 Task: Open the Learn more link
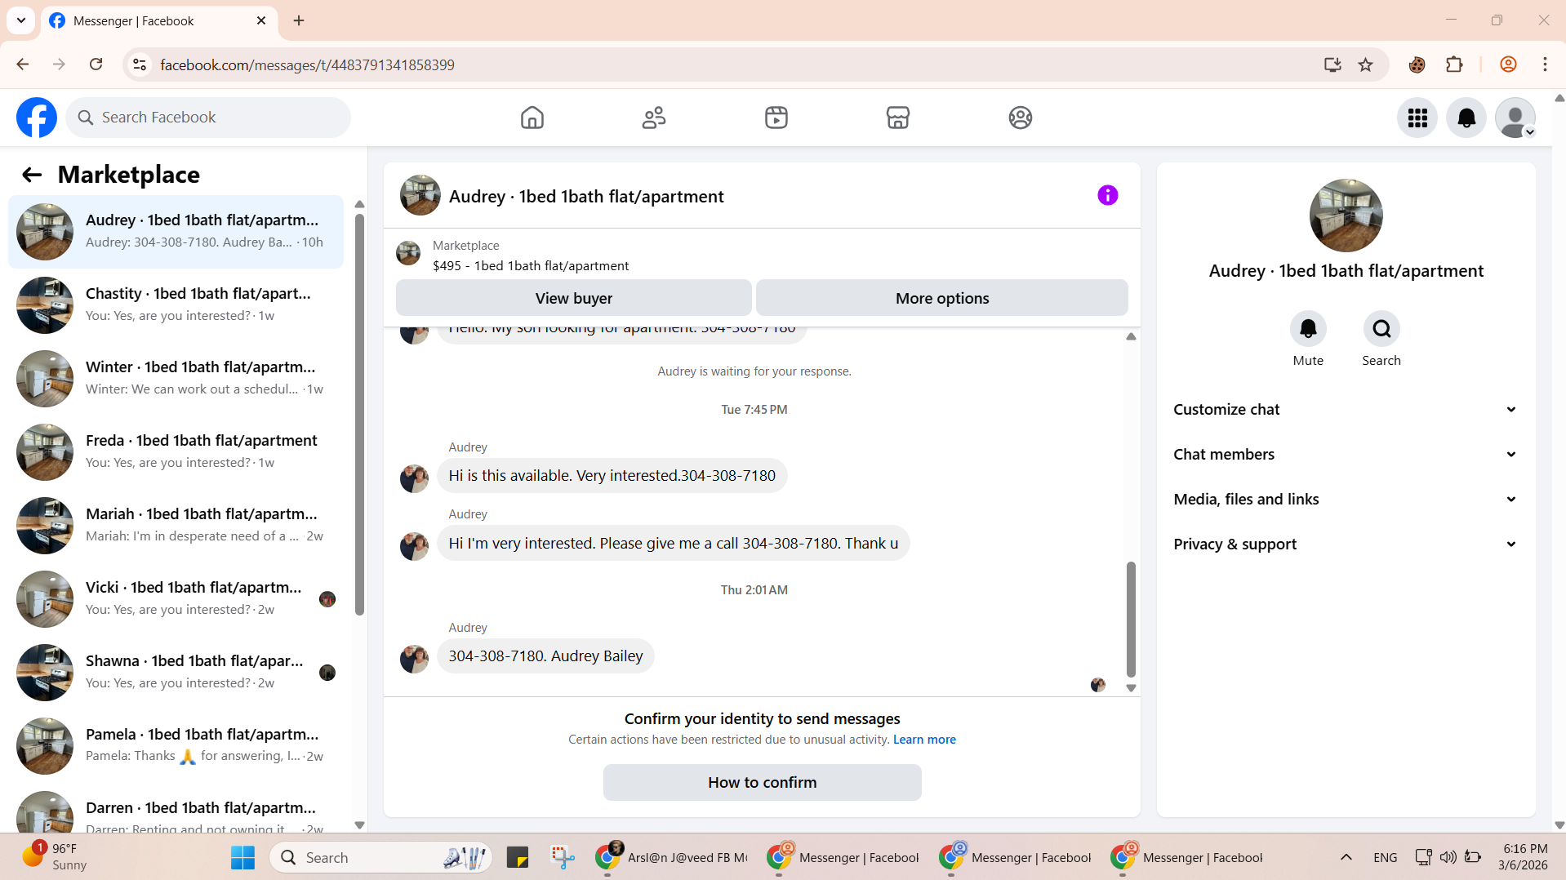coord(924,740)
